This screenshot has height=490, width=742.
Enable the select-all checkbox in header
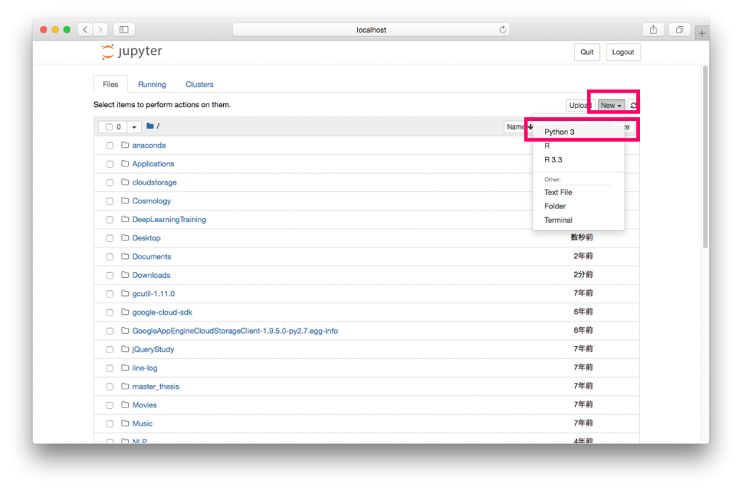pyautogui.click(x=109, y=127)
